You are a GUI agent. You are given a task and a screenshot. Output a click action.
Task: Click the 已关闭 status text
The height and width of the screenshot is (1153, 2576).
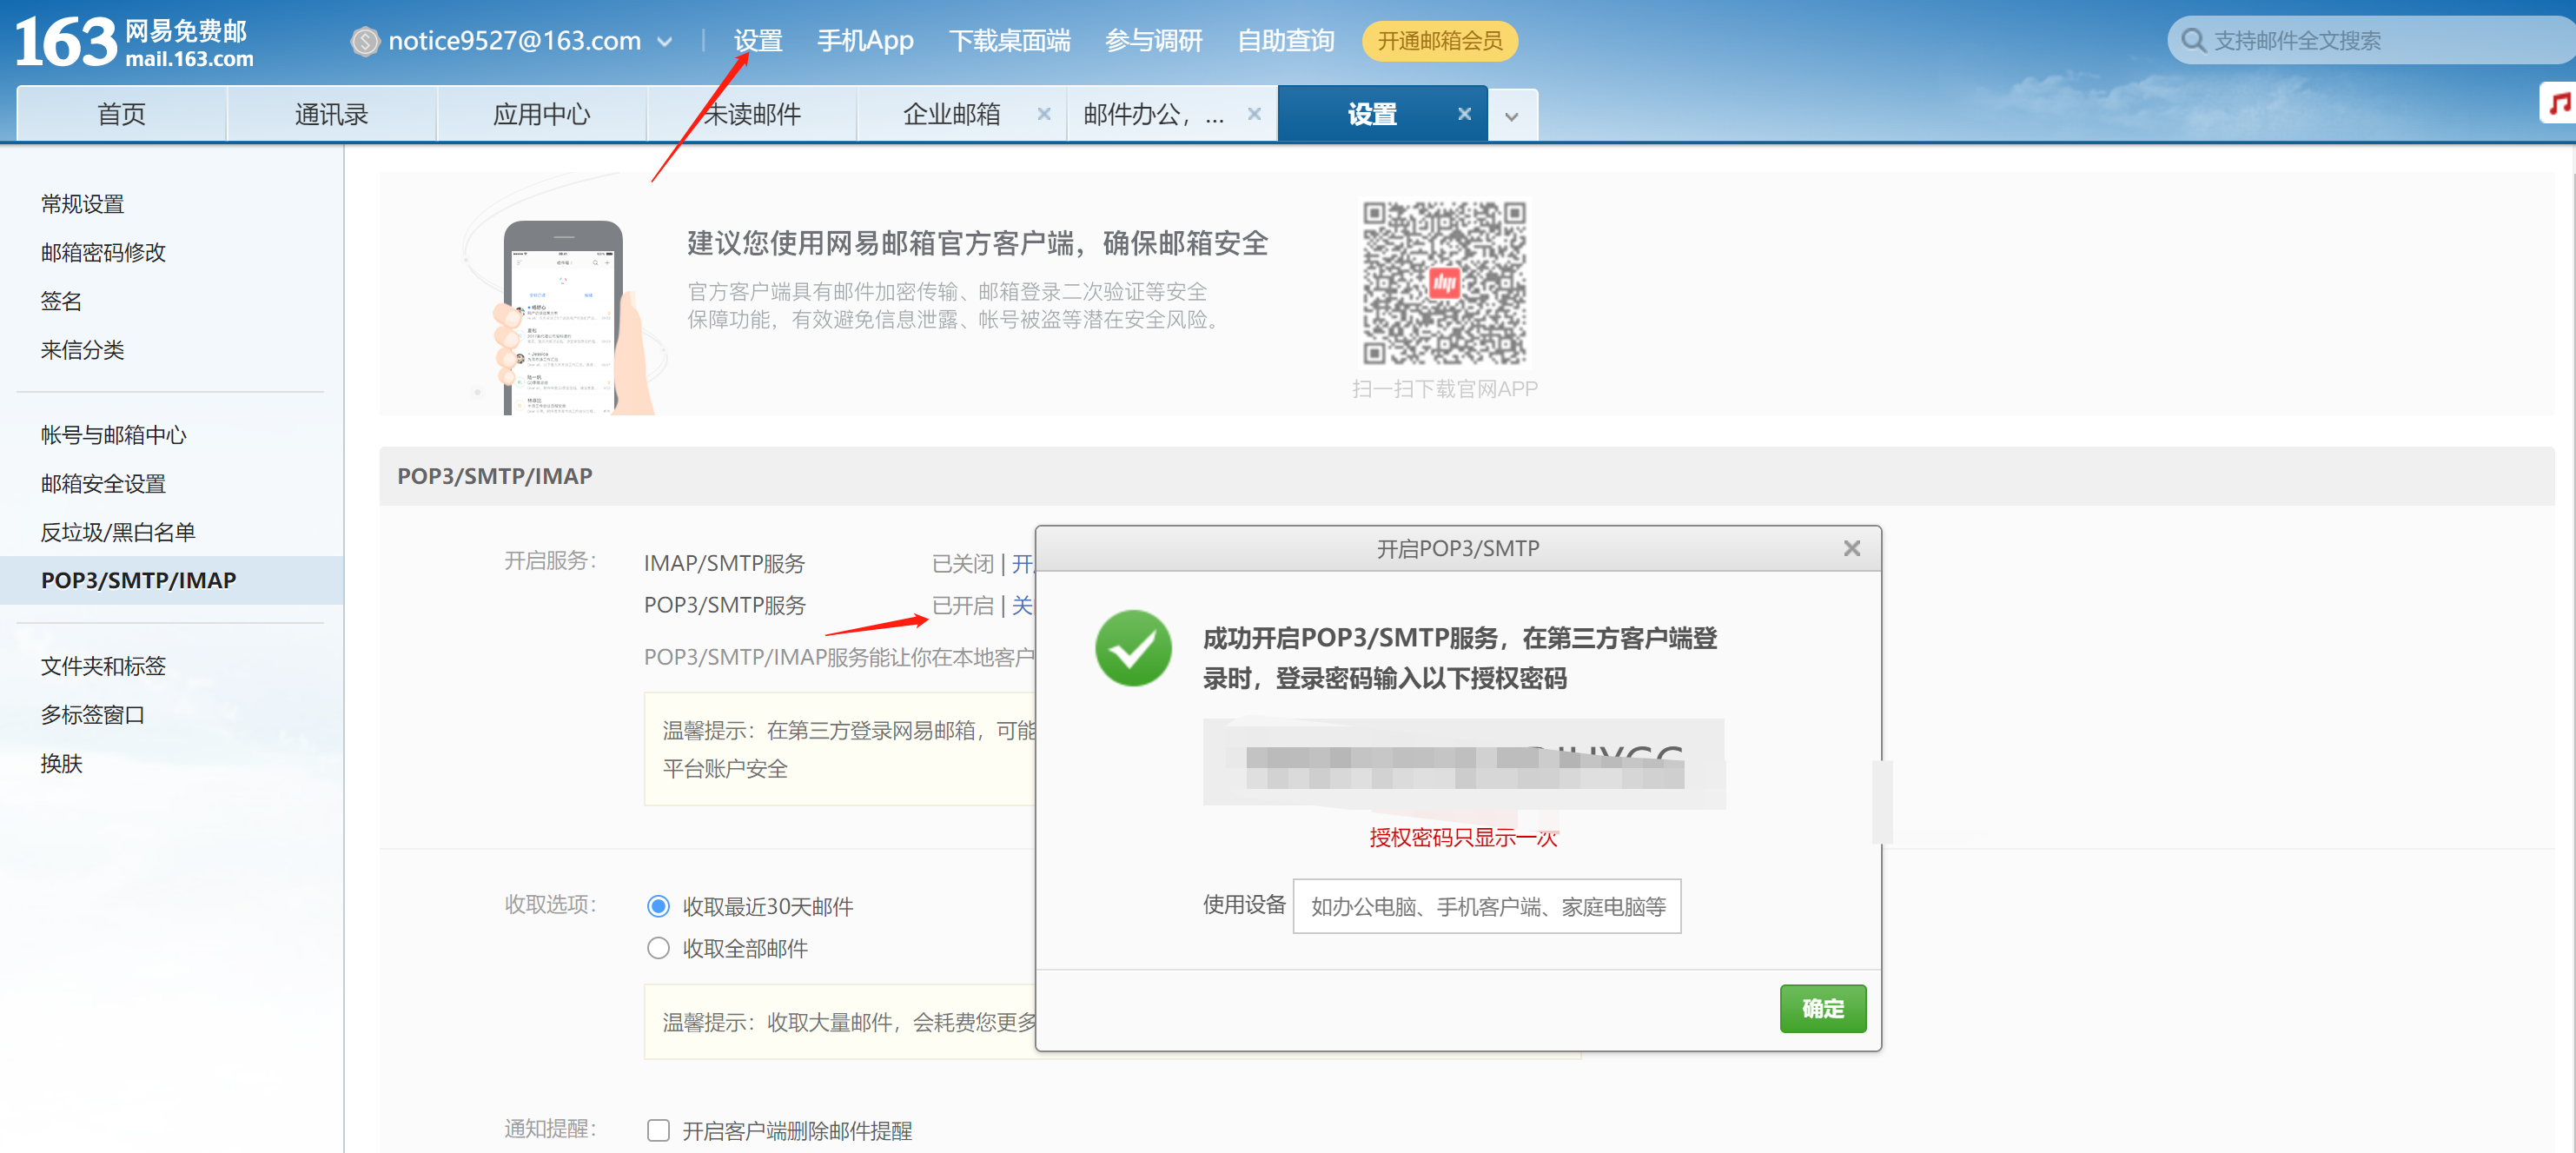962,564
